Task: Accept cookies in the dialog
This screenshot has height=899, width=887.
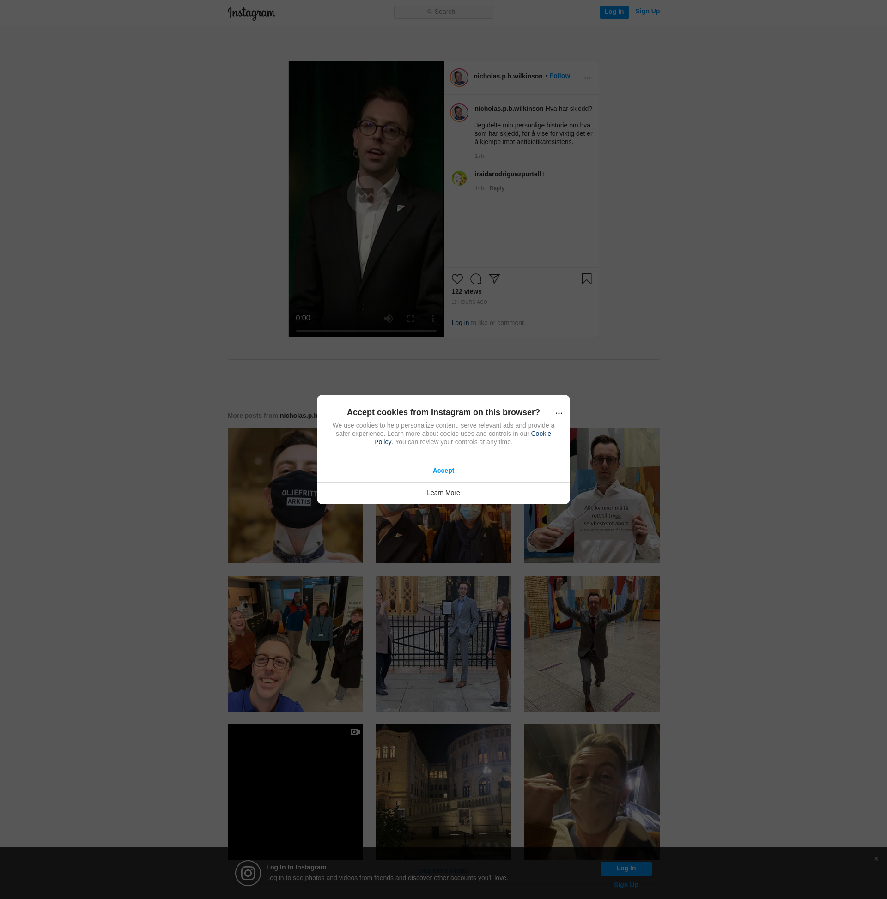Action: 443,471
